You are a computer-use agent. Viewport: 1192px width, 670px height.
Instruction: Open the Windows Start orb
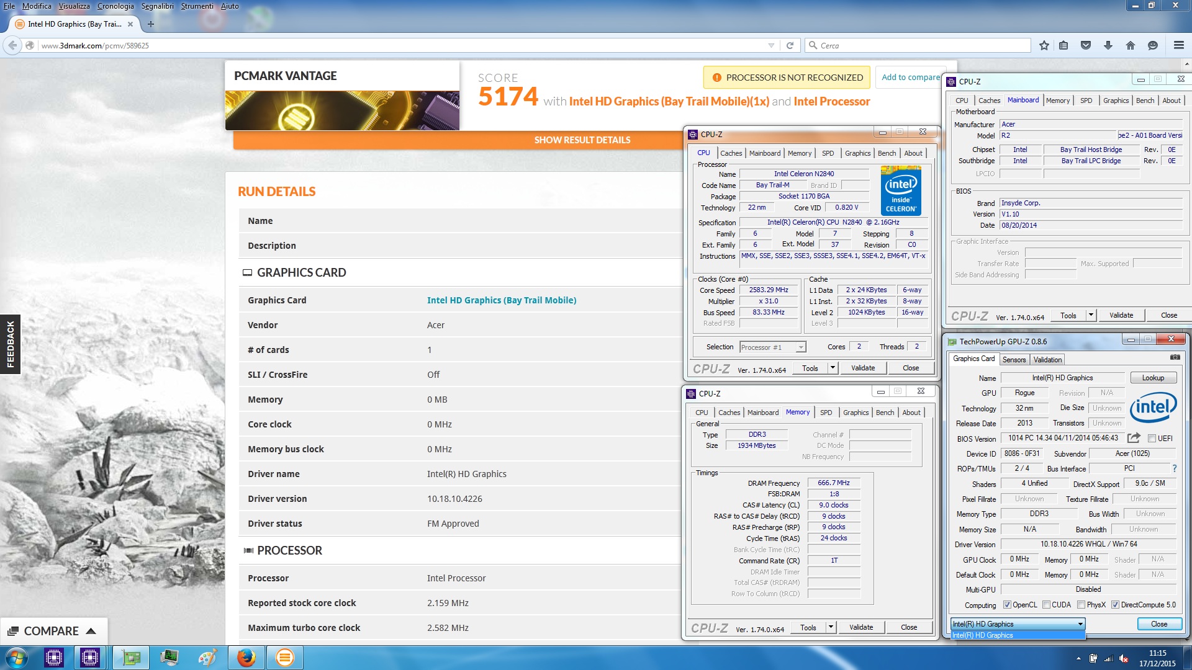pyautogui.click(x=16, y=658)
